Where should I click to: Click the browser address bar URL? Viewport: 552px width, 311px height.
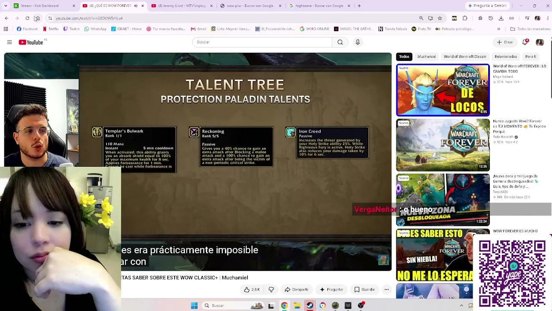89,18
